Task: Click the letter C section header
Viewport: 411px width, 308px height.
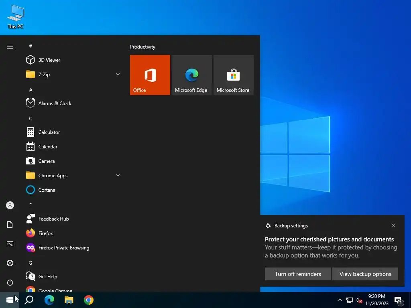Action: (31, 119)
